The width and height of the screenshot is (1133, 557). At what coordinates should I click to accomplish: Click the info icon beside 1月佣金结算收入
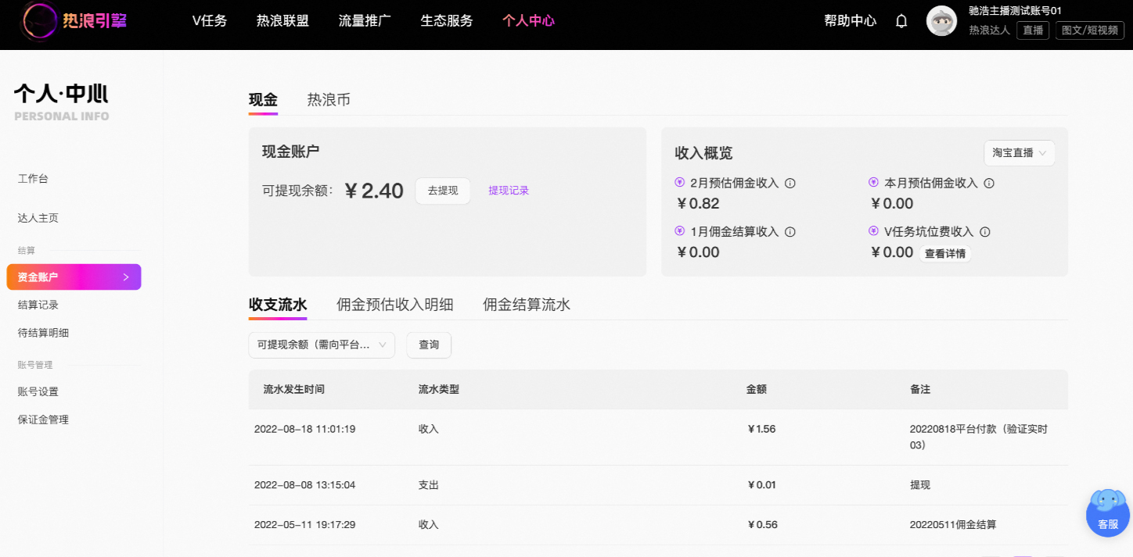[x=790, y=231]
